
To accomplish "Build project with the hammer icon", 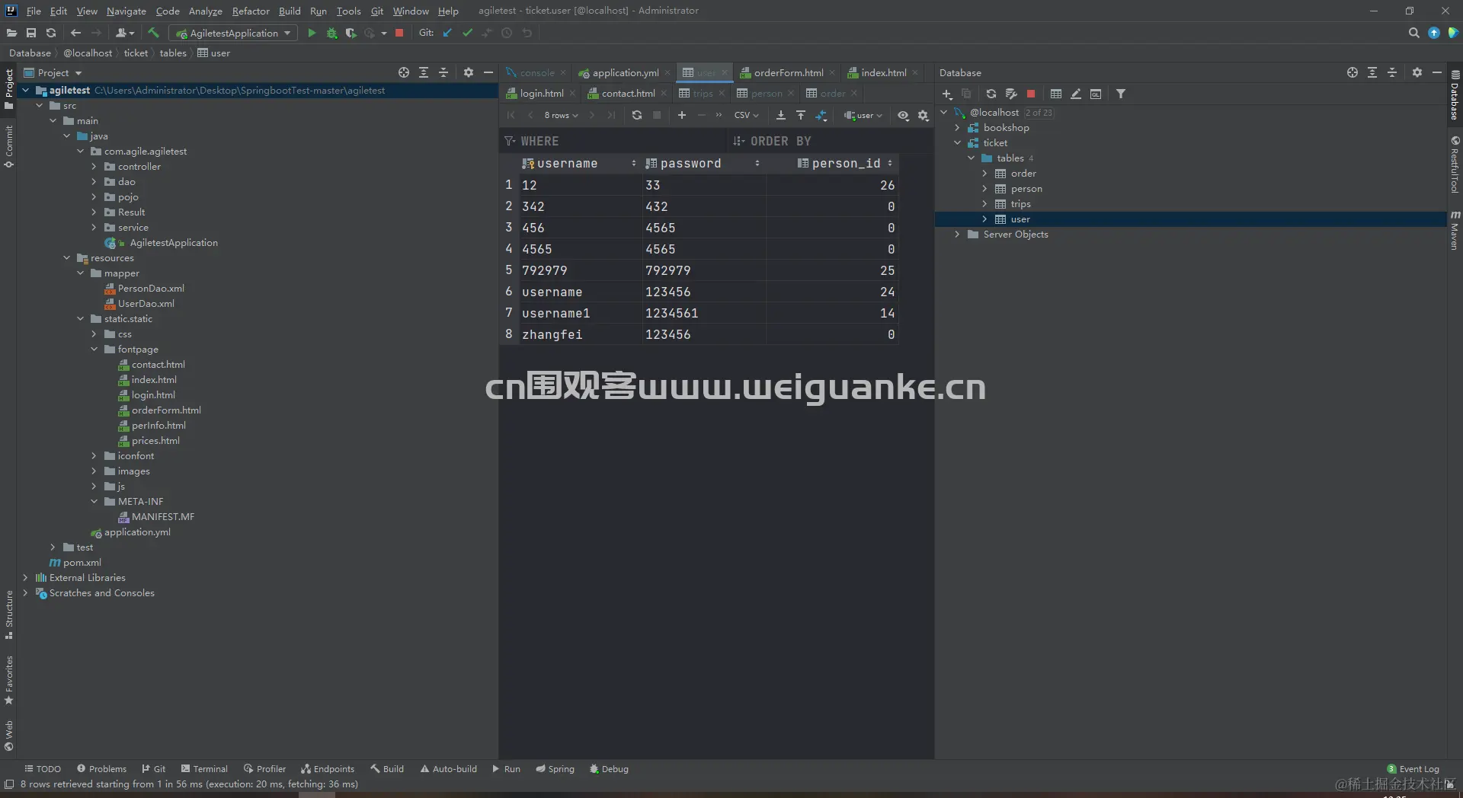I will tap(153, 33).
